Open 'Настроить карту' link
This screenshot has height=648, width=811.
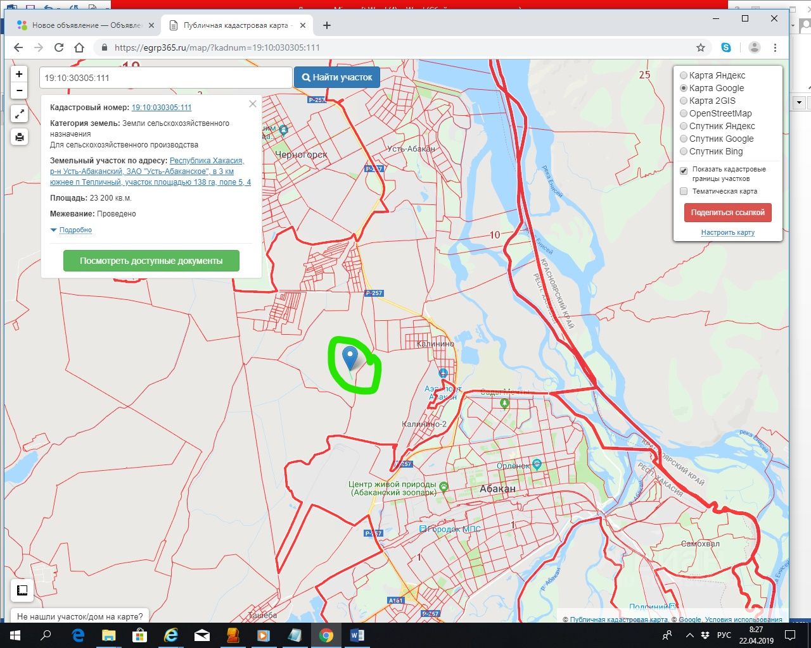coord(728,232)
